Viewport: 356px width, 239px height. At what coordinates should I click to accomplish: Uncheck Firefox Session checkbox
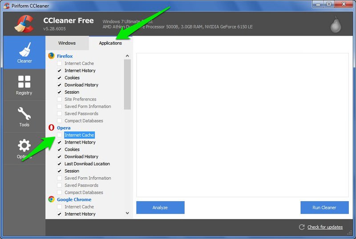pos(59,92)
